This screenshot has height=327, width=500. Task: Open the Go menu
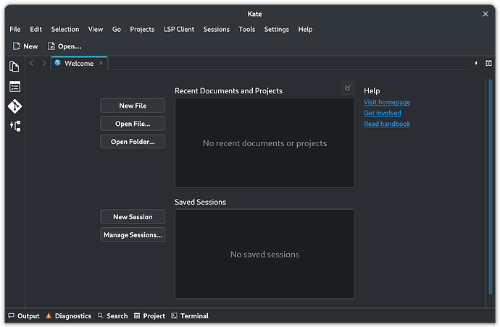117,29
